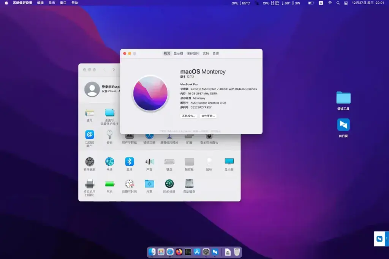Open 编辑 menu in menu bar
The width and height of the screenshot is (389, 259).
coord(40,3)
